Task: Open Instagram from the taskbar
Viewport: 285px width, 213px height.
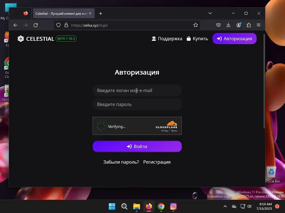Action: click(x=173, y=206)
